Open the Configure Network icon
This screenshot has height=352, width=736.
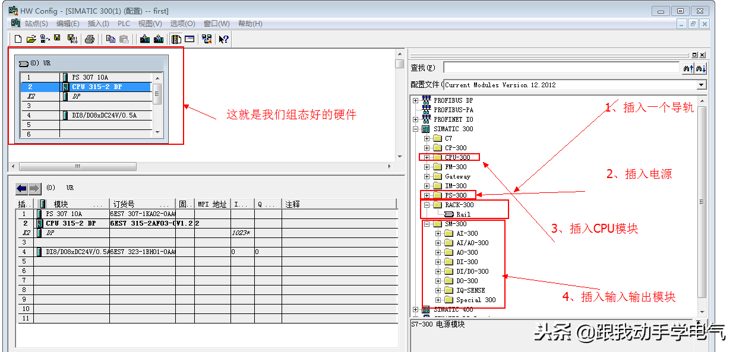[206, 39]
